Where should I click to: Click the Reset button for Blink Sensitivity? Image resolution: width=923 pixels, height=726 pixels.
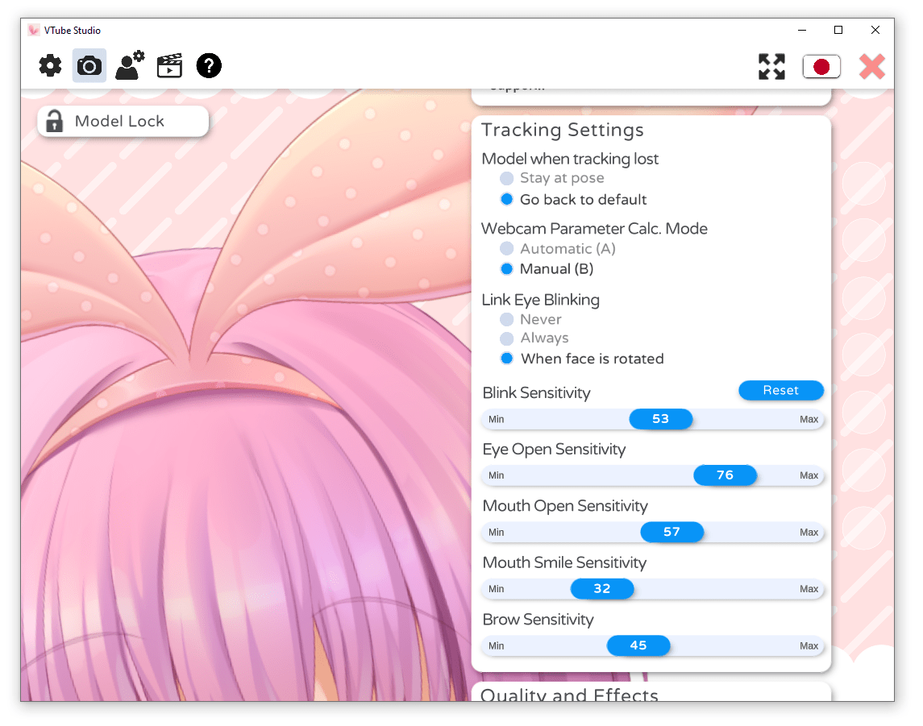780,390
